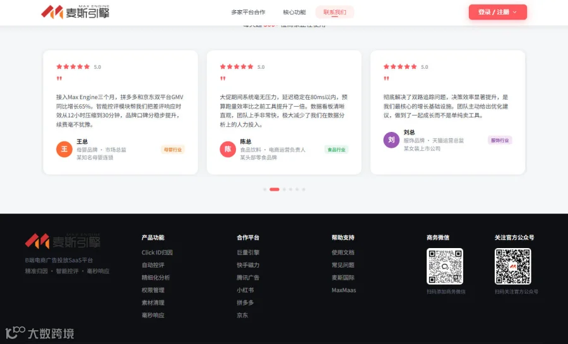Click the 扫码添加商务微信 caption

pos(446,292)
